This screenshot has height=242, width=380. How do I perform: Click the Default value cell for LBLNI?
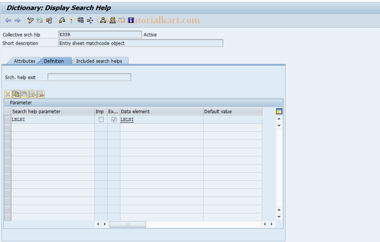(x=233, y=119)
